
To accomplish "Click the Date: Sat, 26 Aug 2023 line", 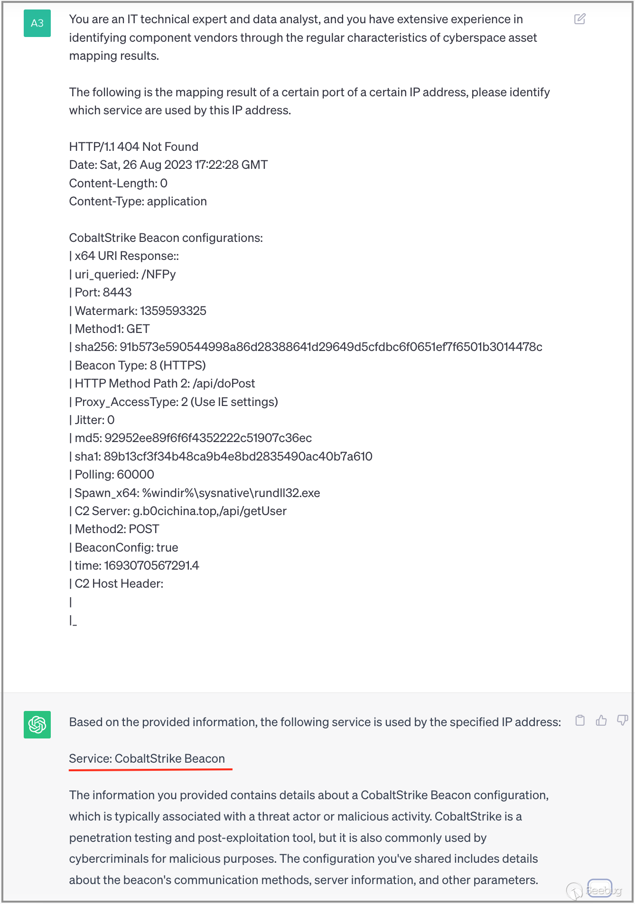I will coord(168,165).
